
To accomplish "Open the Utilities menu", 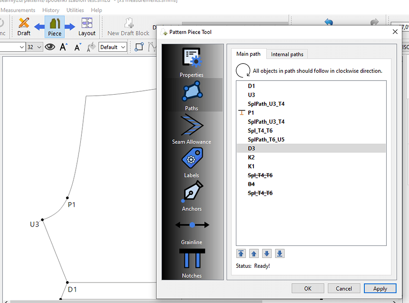I will tap(75, 10).
